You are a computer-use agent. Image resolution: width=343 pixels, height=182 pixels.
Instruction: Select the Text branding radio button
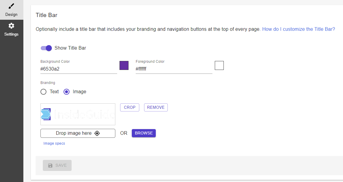click(43, 92)
